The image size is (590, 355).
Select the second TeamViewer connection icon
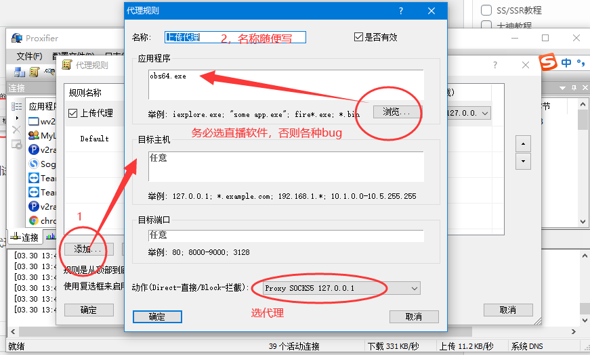34,192
